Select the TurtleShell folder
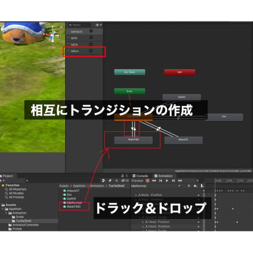 tap(21, 221)
